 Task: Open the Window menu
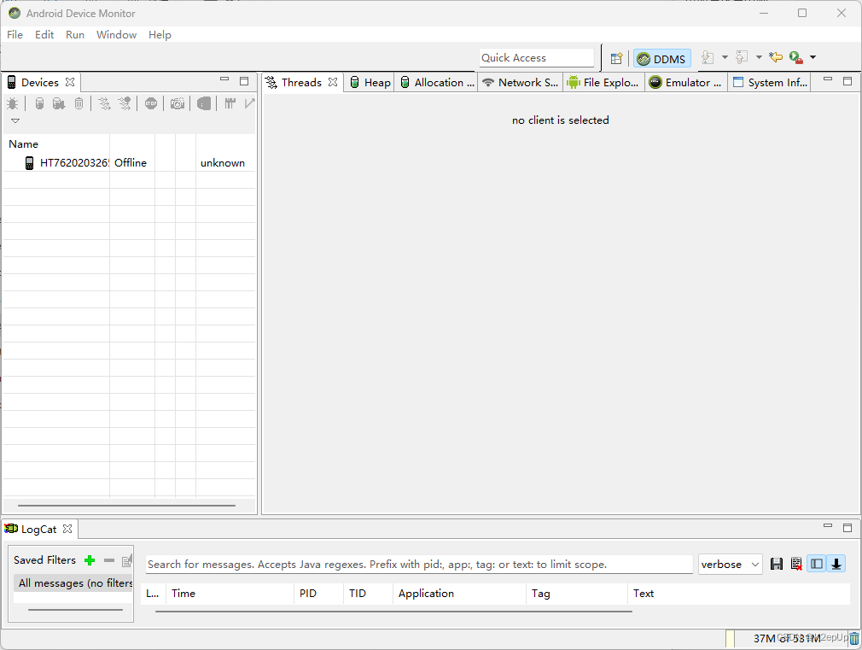coord(117,35)
